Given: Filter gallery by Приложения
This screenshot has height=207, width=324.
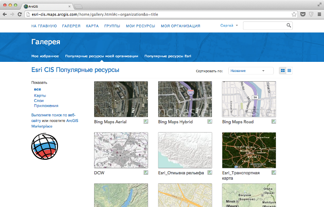Looking at the screenshot, I should point(46,106).
